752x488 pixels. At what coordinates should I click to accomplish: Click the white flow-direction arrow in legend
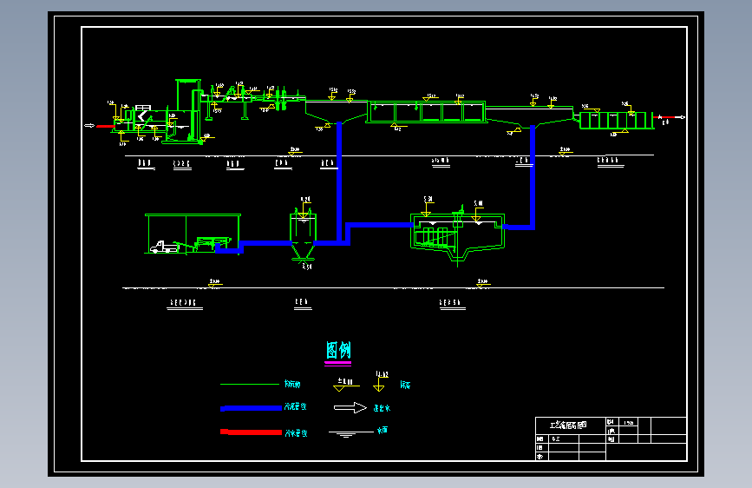click(350, 408)
